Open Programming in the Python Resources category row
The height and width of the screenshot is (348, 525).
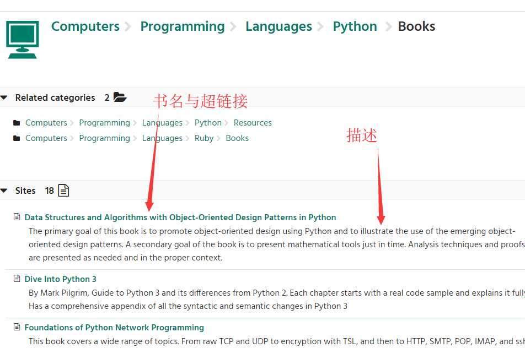[x=104, y=123]
